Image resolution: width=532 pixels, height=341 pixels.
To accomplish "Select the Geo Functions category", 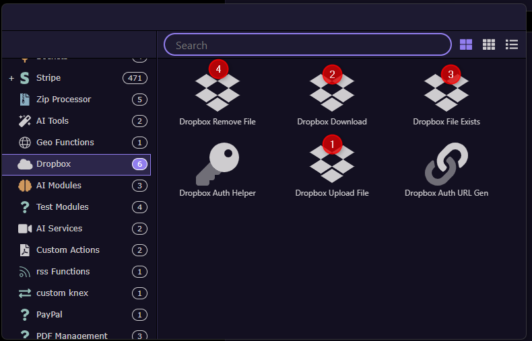I will (x=65, y=143).
